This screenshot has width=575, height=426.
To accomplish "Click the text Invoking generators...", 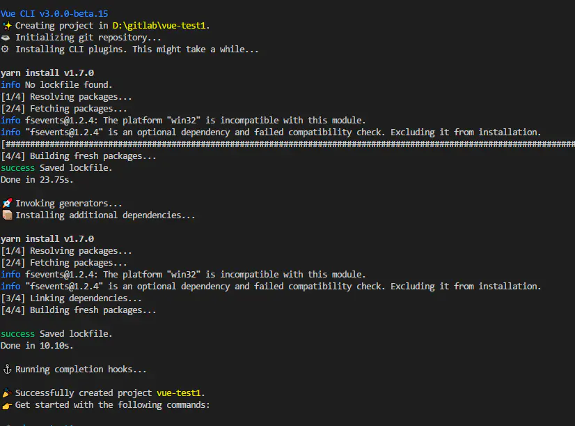I will pos(69,204).
